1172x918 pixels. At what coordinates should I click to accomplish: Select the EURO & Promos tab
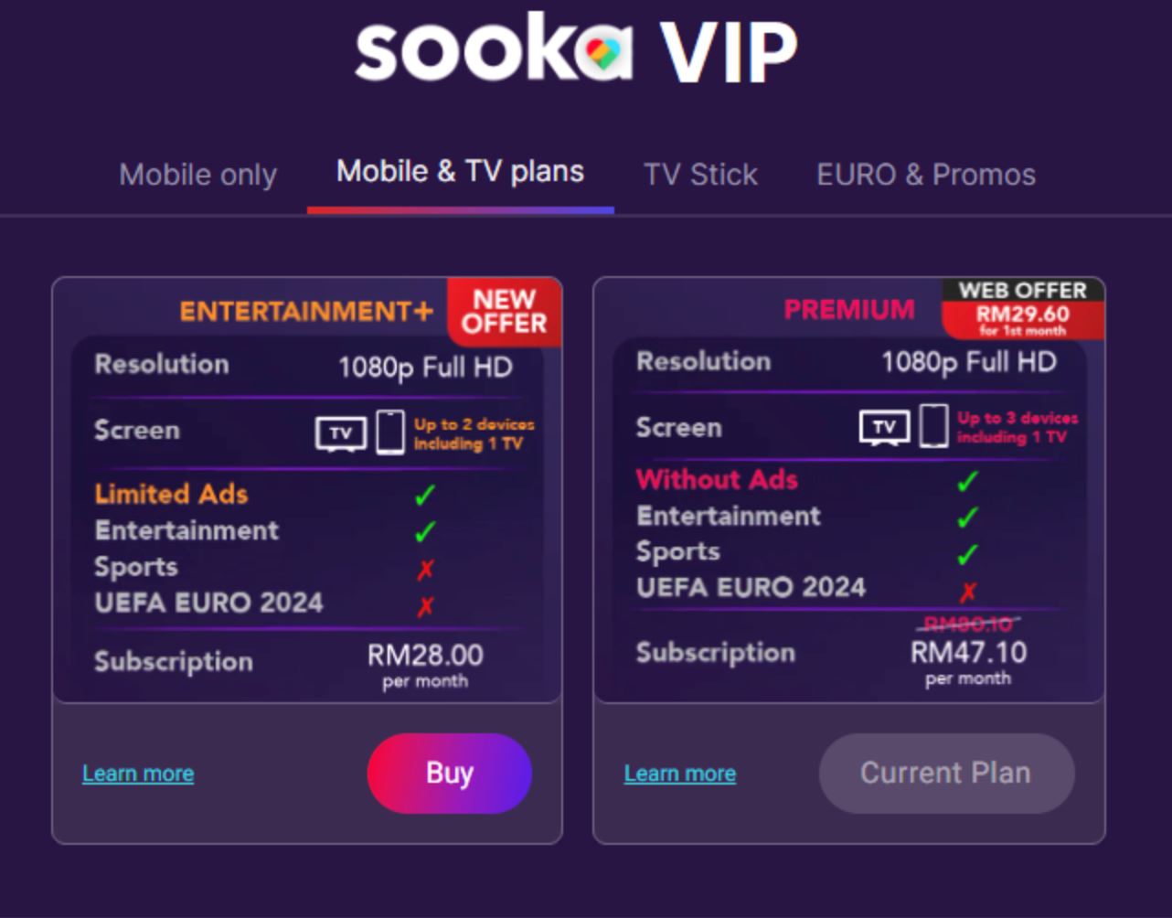click(x=926, y=174)
